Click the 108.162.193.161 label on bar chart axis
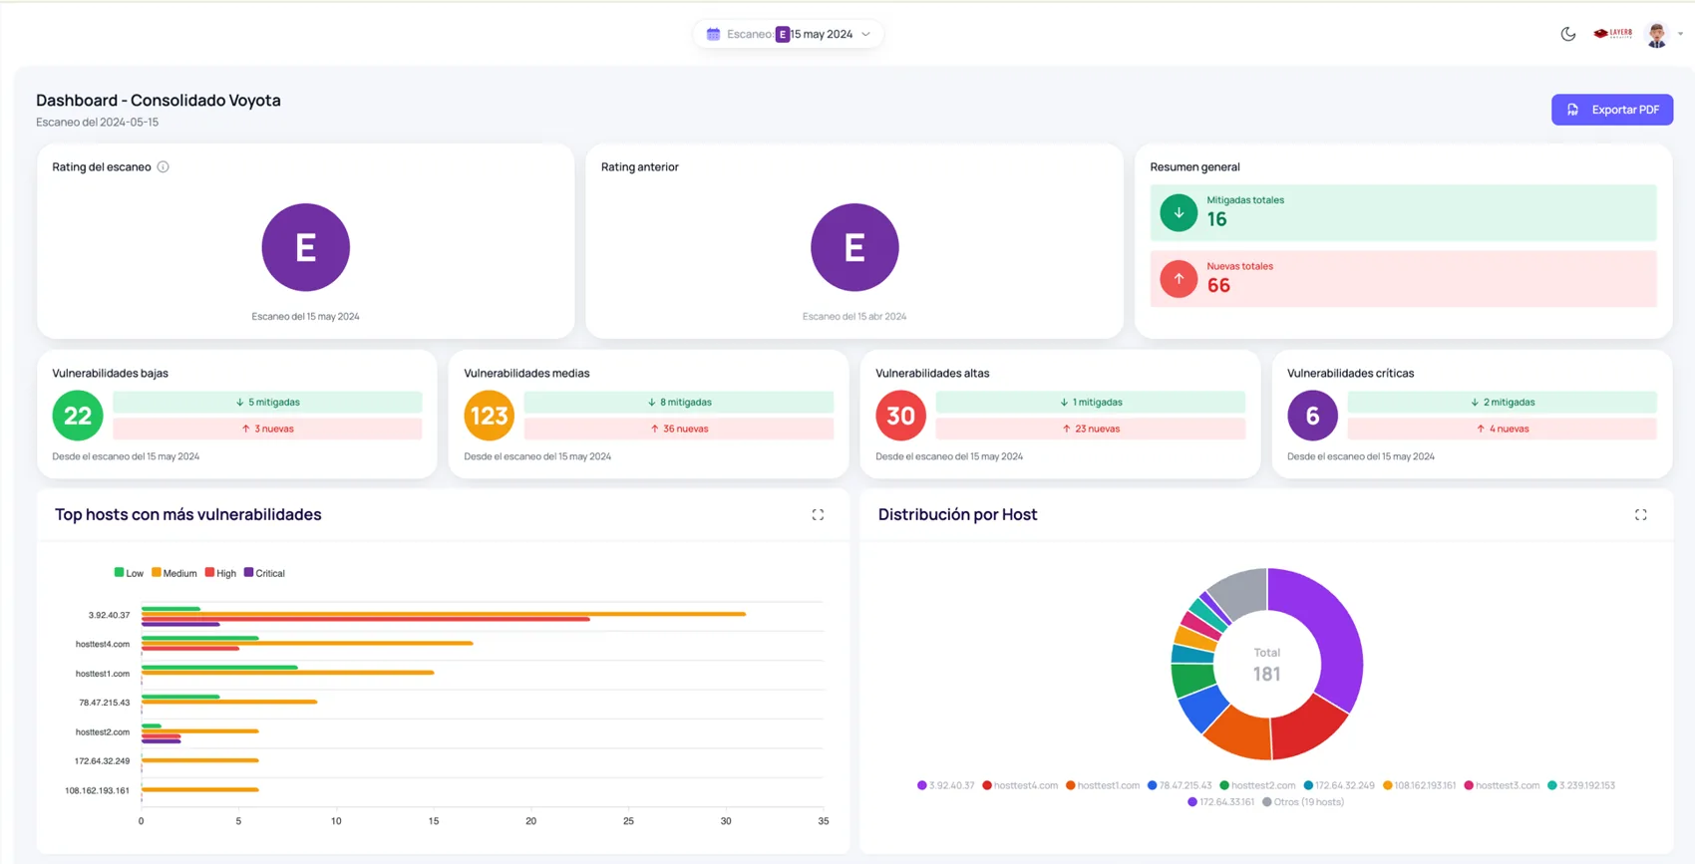This screenshot has width=1695, height=864. (98, 790)
